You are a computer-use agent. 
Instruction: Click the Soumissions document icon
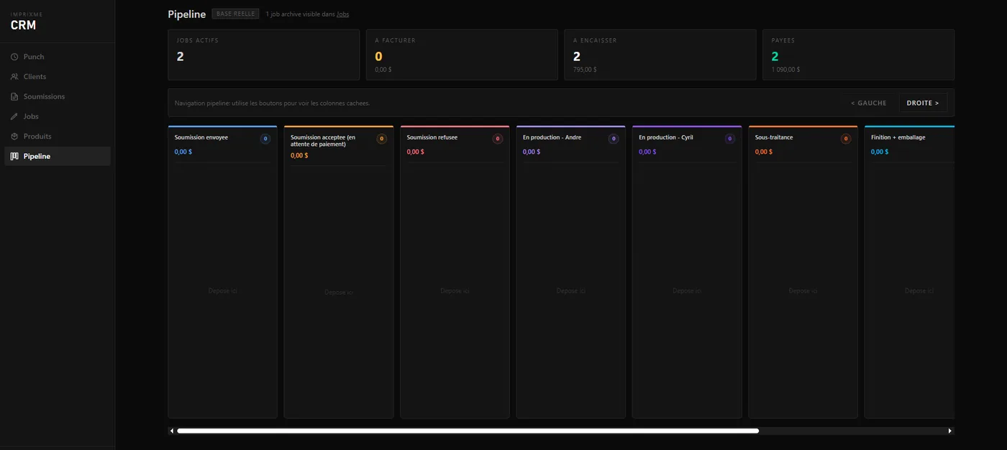[x=14, y=96]
